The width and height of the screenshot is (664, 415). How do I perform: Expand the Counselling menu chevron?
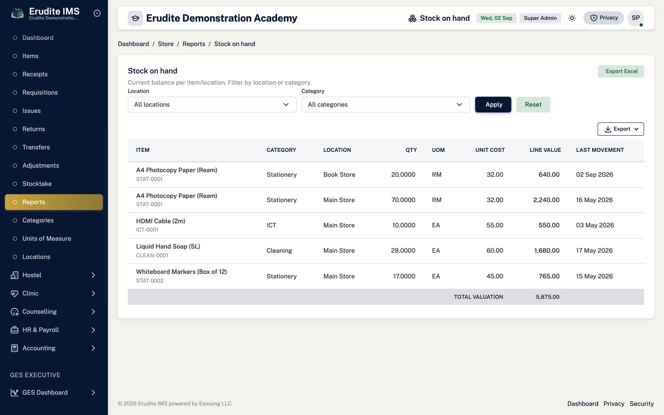tap(93, 312)
